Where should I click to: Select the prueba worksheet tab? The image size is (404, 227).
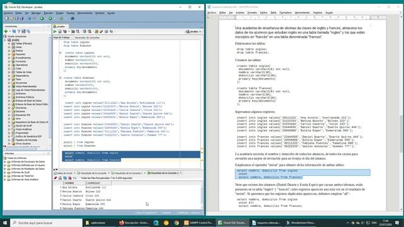pos(61,26)
